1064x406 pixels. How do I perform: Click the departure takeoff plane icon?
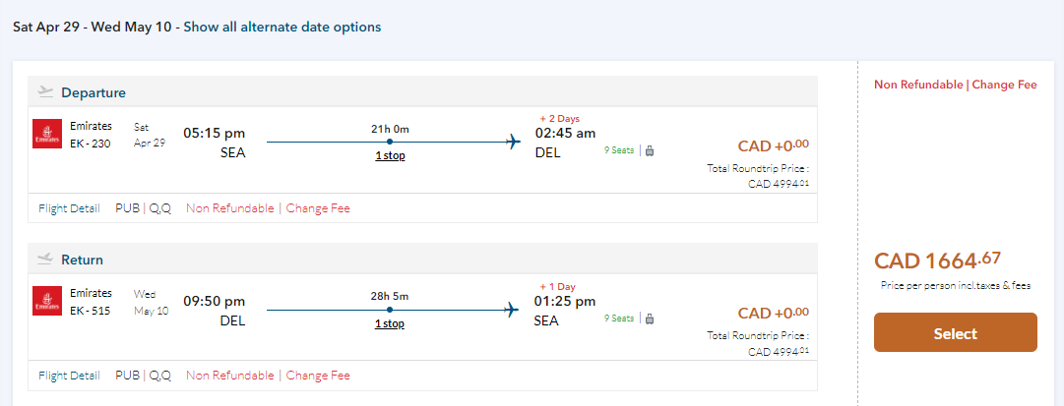[45, 92]
